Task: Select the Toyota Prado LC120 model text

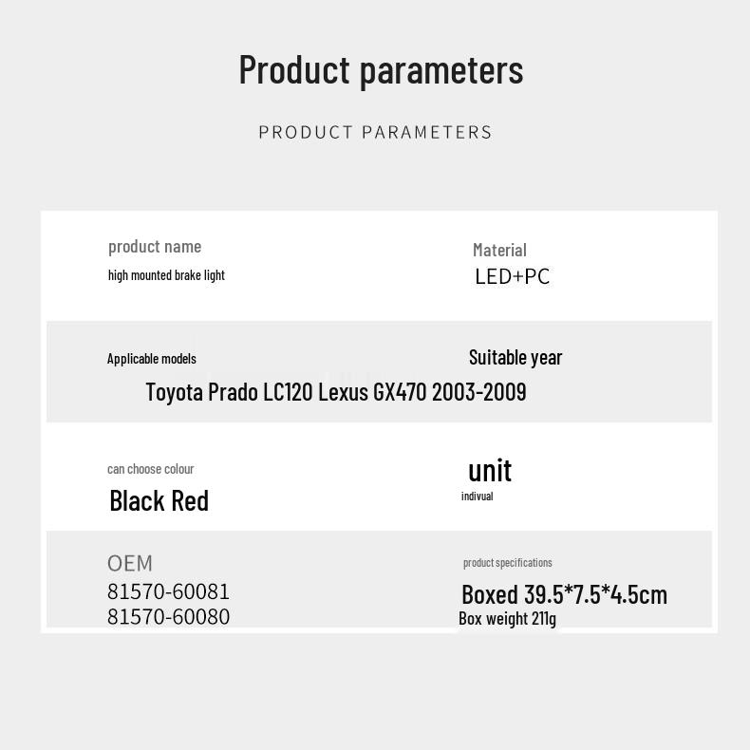Action: (x=229, y=392)
